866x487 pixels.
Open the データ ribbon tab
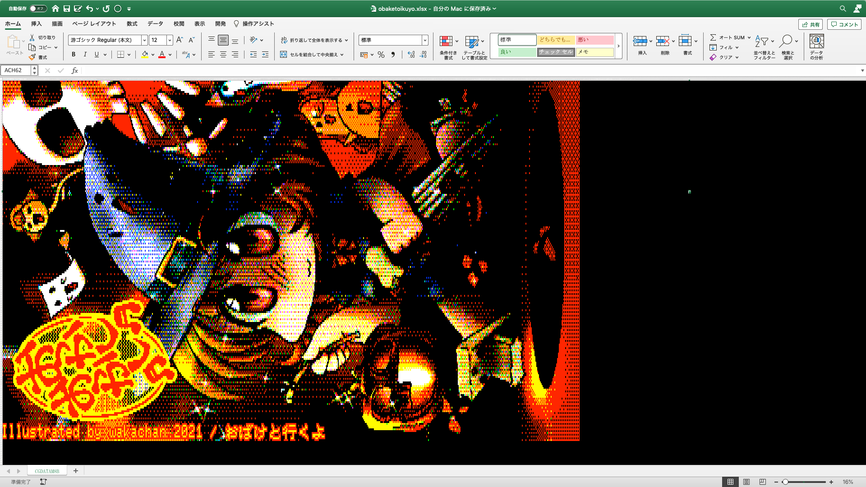[x=155, y=24]
